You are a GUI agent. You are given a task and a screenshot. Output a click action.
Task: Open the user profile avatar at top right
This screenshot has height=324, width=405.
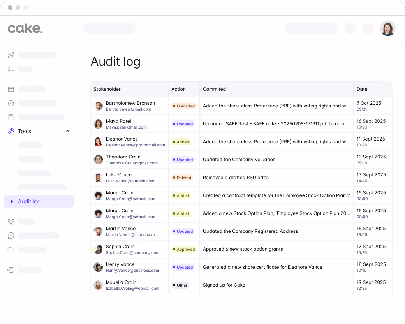(x=388, y=28)
